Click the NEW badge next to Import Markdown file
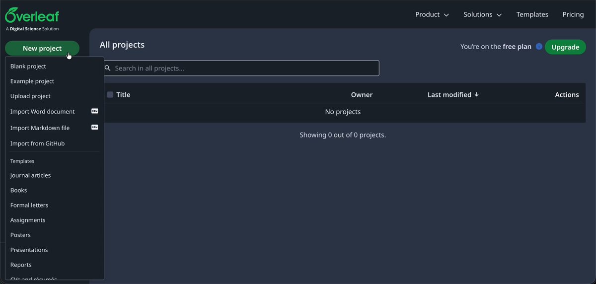Screen dimensions: 596x284 pos(95,127)
